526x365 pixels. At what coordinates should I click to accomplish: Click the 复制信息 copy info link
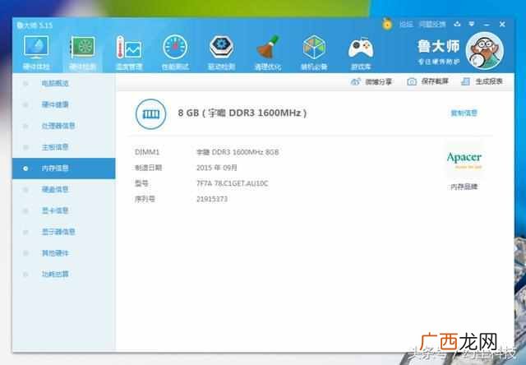[464, 113]
